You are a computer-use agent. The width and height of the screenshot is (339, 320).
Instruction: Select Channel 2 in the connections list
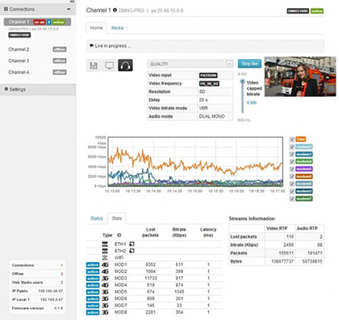(x=18, y=50)
